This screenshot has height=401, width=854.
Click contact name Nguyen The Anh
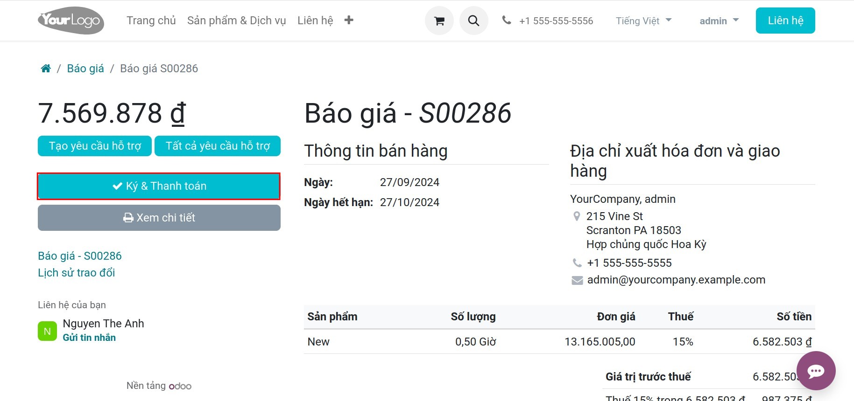click(103, 324)
